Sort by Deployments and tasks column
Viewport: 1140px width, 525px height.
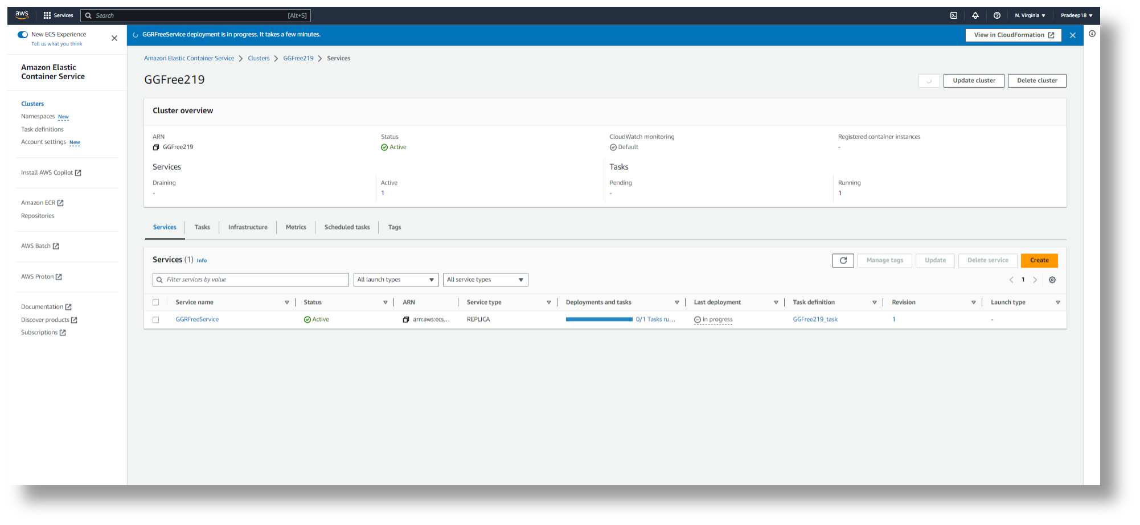(x=677, y=303)
